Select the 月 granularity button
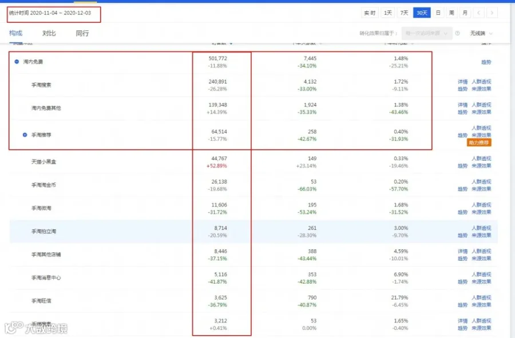Image resolution: width=515 pixels, height=338 pixels. (465, 13)
